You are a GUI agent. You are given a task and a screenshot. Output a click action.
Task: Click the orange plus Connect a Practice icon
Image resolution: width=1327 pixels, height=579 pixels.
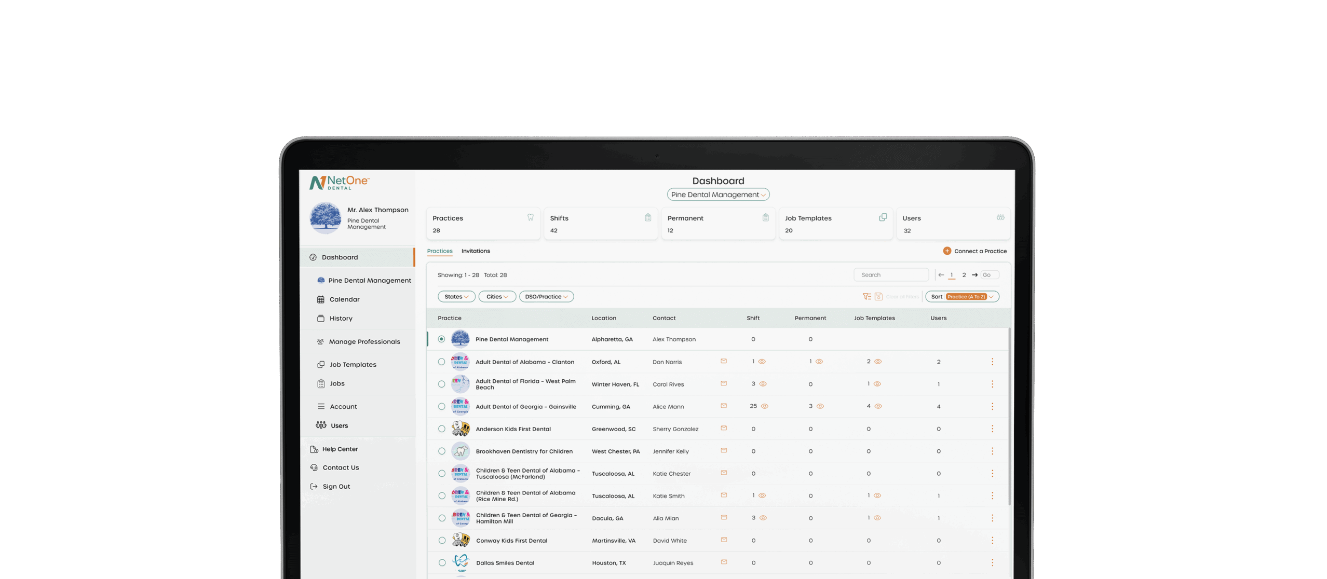pyautogui.click(x=946, y=251)
